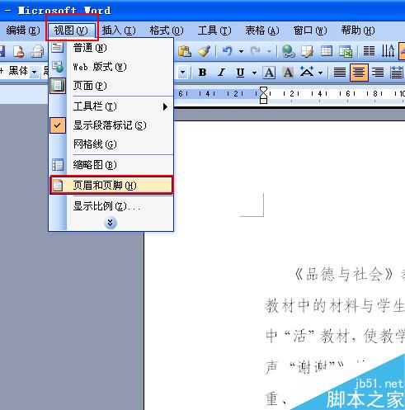Click the Redo arrow icon

click(256, 51)
